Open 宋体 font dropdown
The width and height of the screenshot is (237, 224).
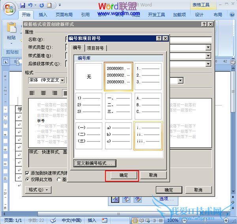(x=62, y=81)
